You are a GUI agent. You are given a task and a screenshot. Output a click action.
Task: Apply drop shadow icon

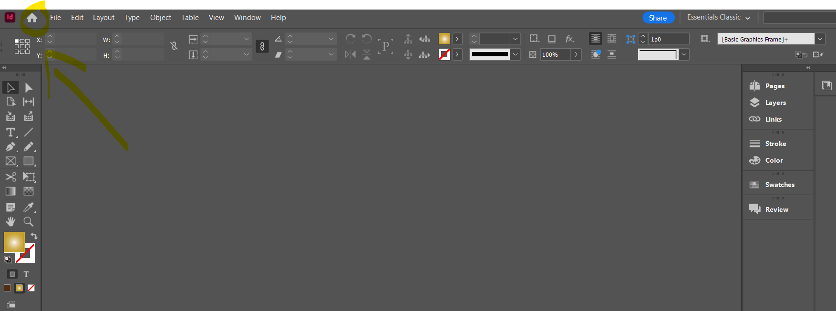pos(552,39)
